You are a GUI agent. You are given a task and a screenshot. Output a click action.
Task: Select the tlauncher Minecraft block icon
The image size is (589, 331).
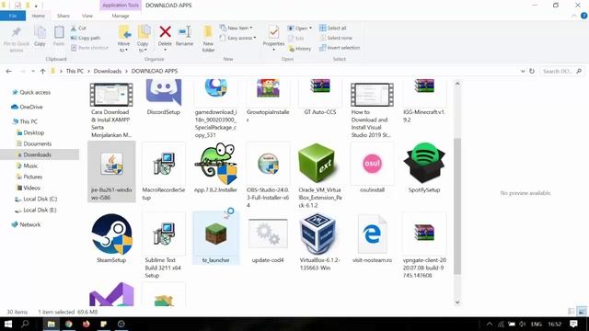click(x=216, y=233)
